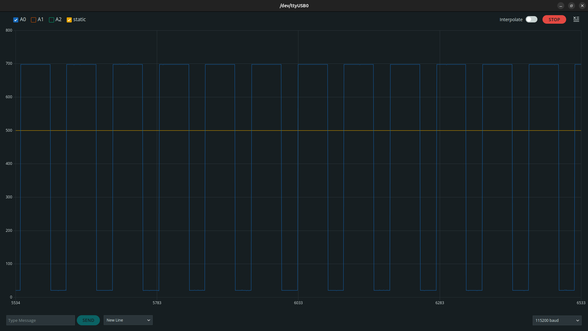
Task: Click the A1 legend label
Action: click(40, 20)
